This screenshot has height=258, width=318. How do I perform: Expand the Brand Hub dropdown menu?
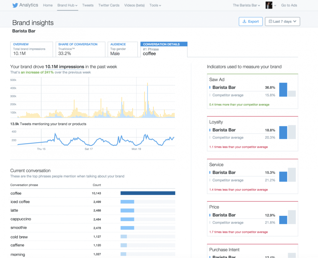pos(67,5)
